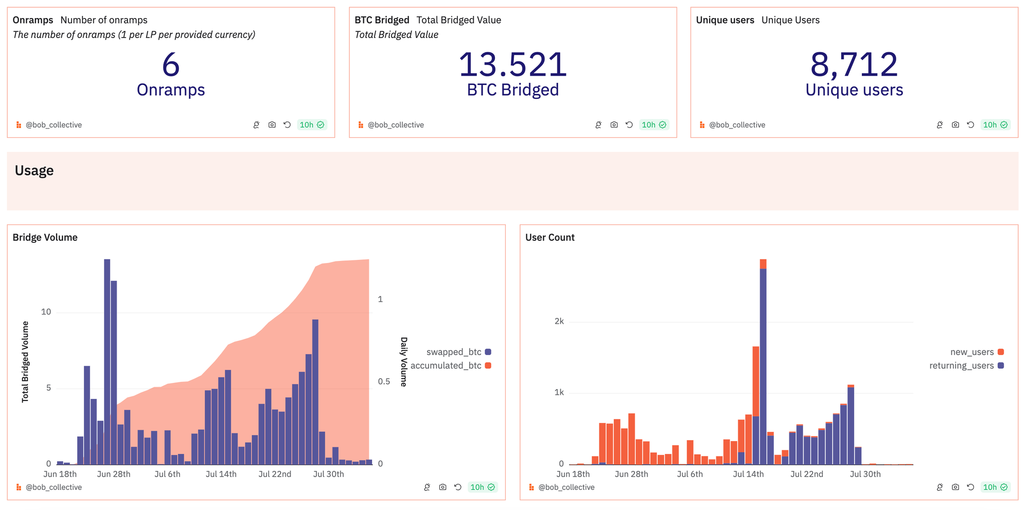Click the 10h status badge in Bridge Volume
The image size is (1029, 510).
482,487
